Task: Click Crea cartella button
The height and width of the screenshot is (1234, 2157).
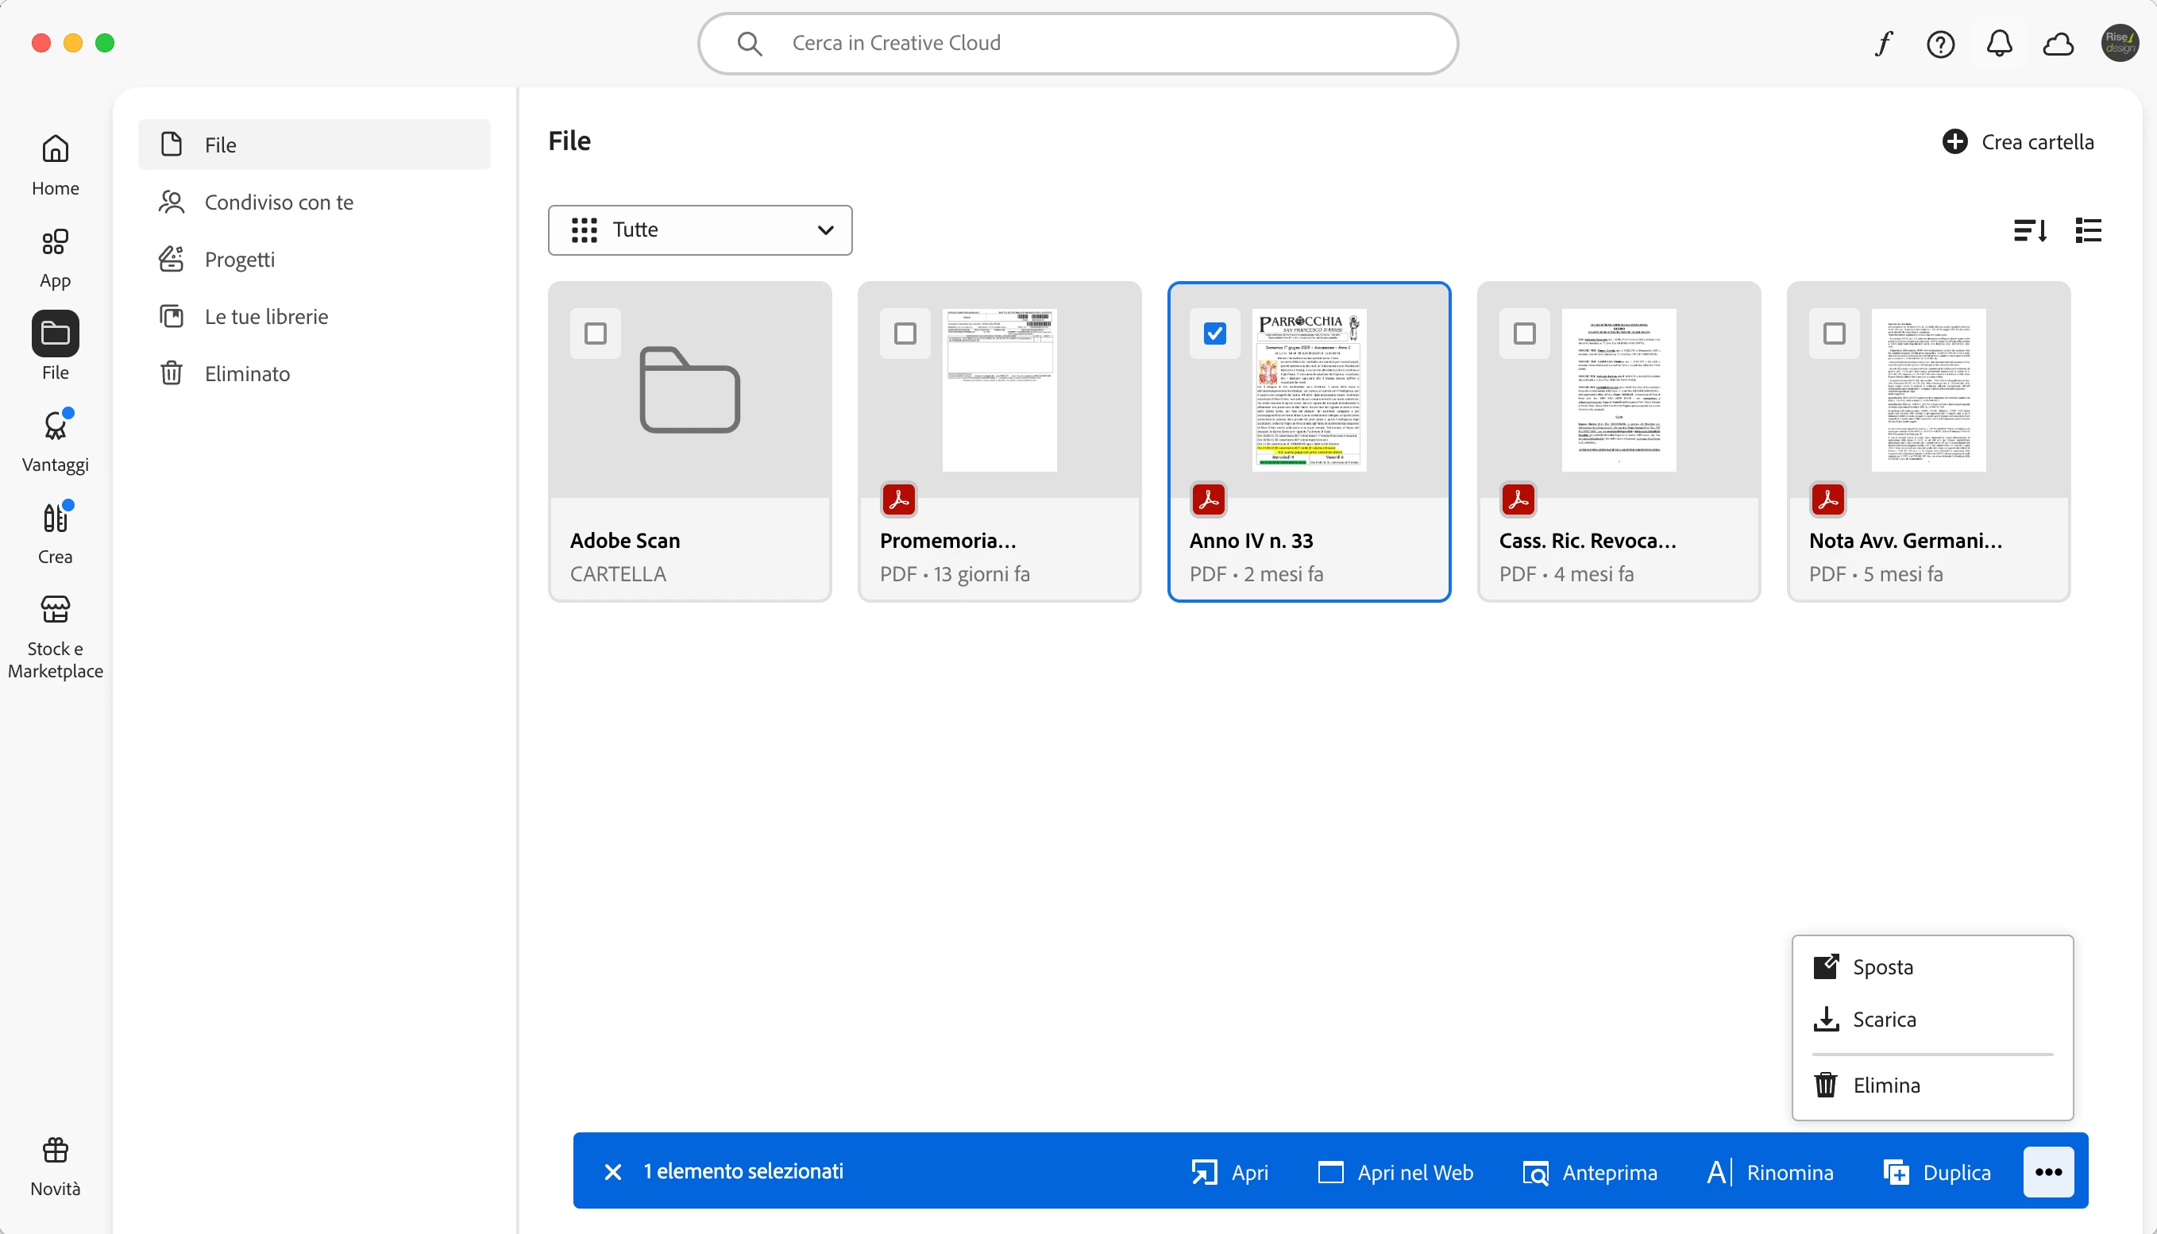Action: tap(2017, 141)
